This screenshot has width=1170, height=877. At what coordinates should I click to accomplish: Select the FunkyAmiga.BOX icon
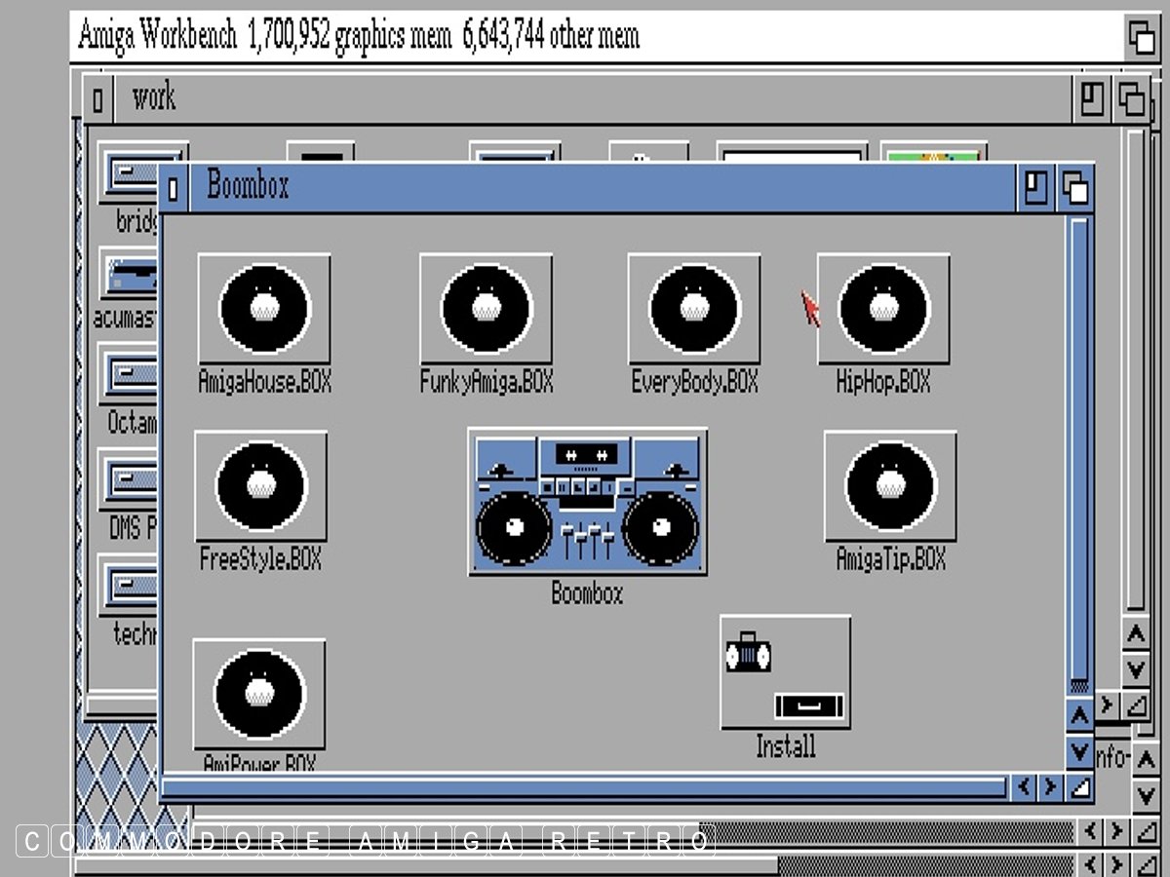click(486, 309)
